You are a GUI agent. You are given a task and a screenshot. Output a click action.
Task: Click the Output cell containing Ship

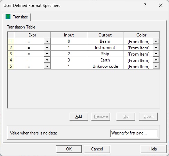(x=105, y=54)
